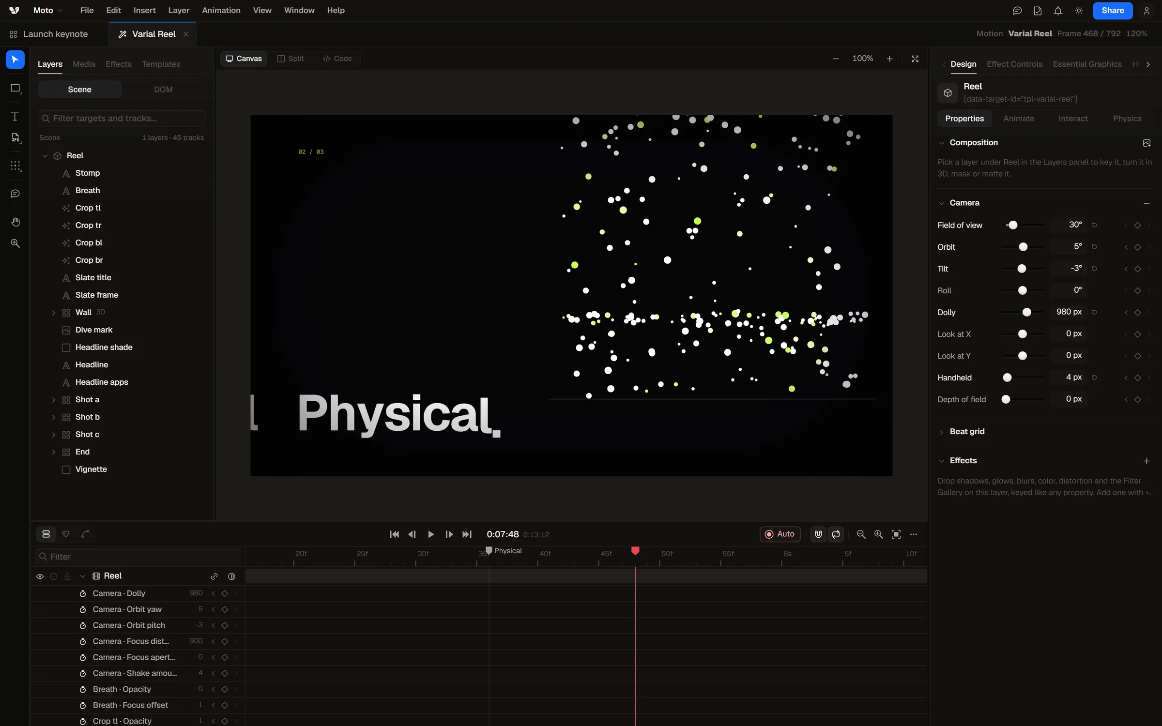1162x726 pixels.
Task: Select the arrow selection tool
Action: pyautogui.click(x=15, y=60)
